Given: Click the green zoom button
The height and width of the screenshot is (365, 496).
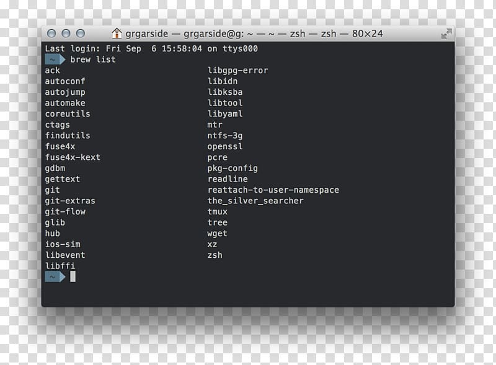Looking at the screenshot, I should [80, 34].
